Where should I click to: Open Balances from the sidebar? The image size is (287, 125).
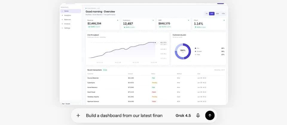pos(71,20)
